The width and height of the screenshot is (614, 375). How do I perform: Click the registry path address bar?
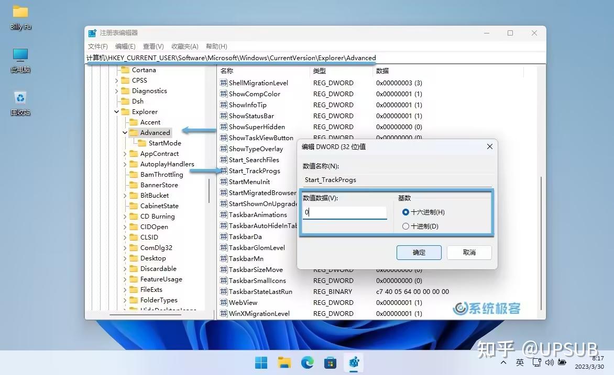pos(315,58)
